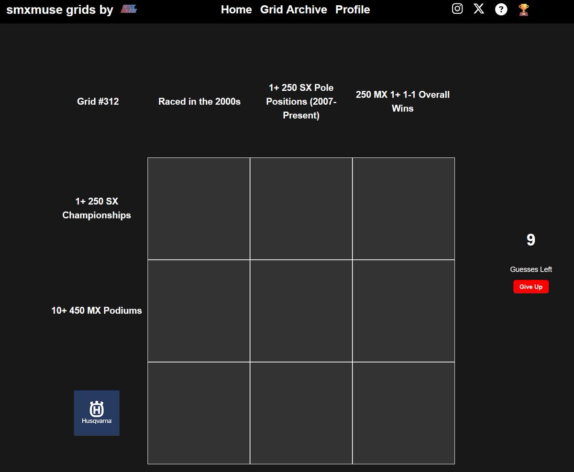Open the trophy leaderboard icon
The width and height of the screenshot is (574, 472).
pos(524,9)
